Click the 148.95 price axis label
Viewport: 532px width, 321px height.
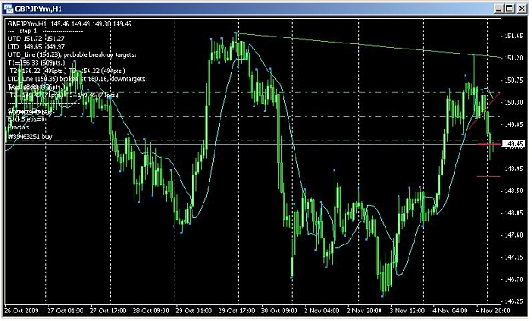(x=513, y=169)
